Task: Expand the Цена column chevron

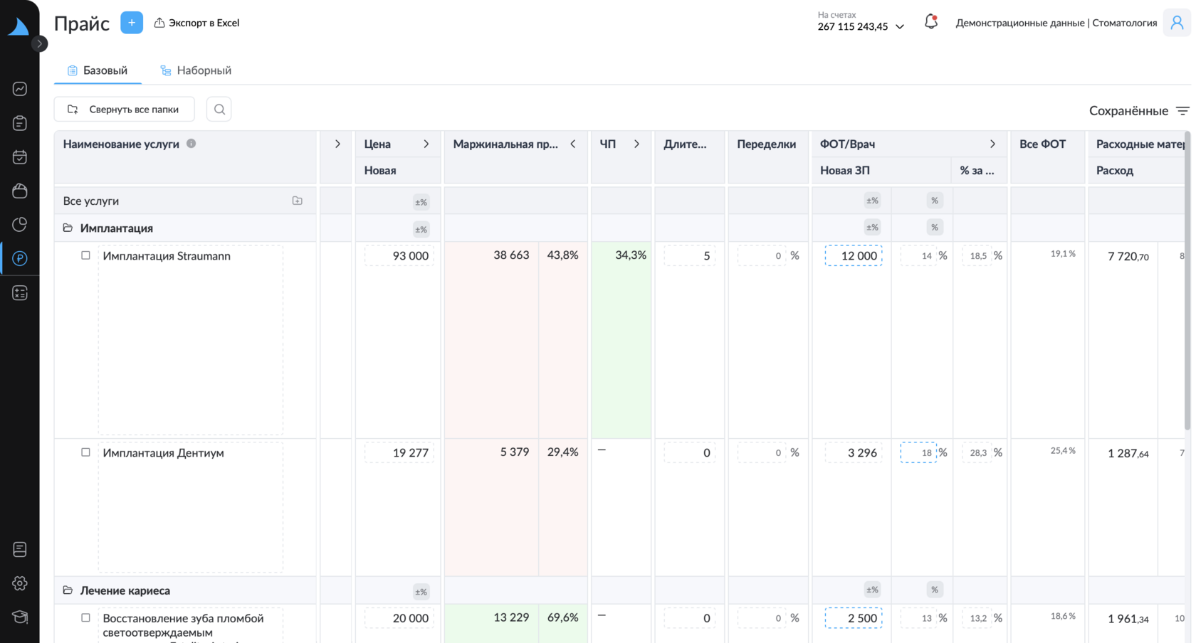Action: (x=426, y=144)
